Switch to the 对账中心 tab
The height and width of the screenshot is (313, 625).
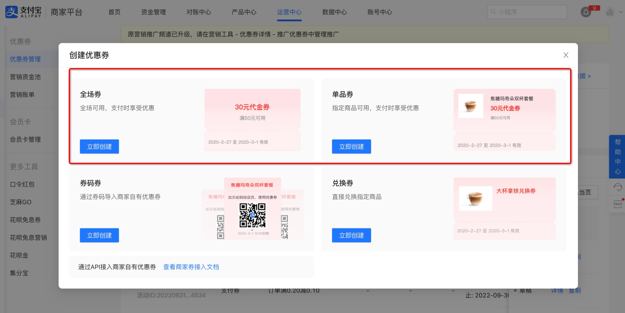pos(199,12)
